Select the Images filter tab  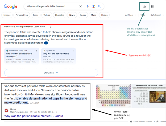pos(7,15)
